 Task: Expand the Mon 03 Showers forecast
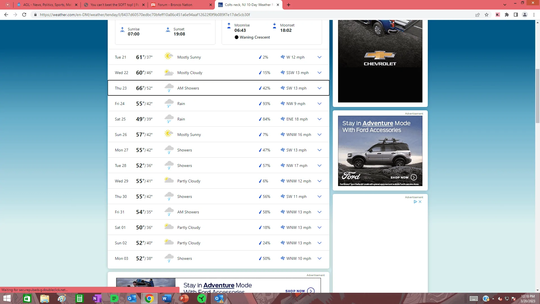[x=319, y=258]
